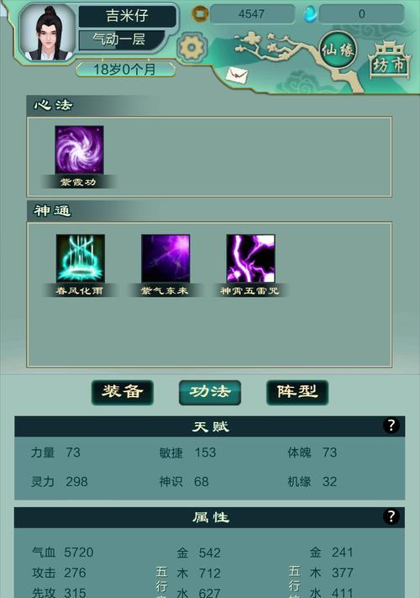This screenshot has width=420, height=598.
Task: Tap the 仙缘 round button
Action: pos(338,50)
